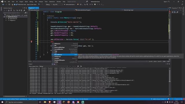Viewport: 185px width, 104px height.
Task: Close the Program.cs tab
Action: click(x=38, y=8)
